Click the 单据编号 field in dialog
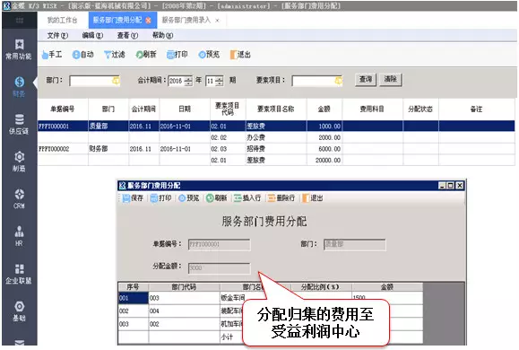 point(219,245)
